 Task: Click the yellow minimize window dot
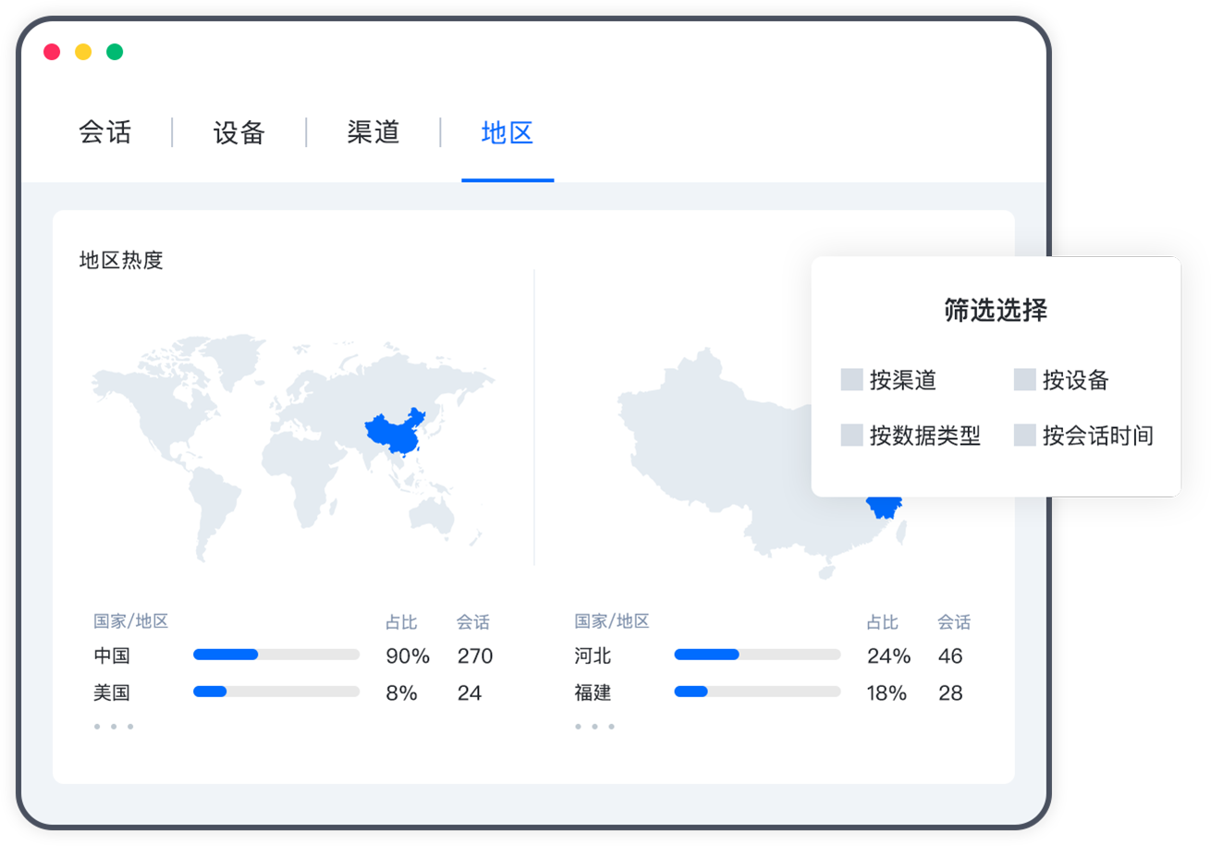coord(83,52)
